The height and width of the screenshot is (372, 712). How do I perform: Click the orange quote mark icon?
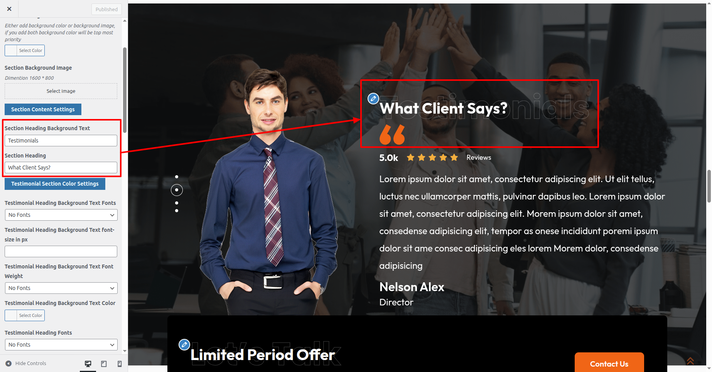point(392,134)
